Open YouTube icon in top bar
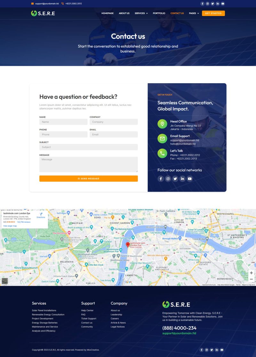Image resolution: width=256 pixels, height=357 pixels. tap(223, 4)
